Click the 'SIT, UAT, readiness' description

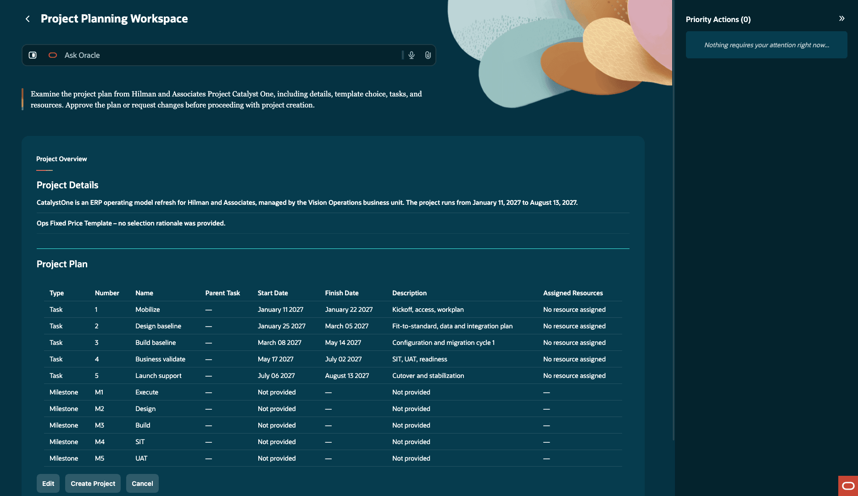(419, 359)
